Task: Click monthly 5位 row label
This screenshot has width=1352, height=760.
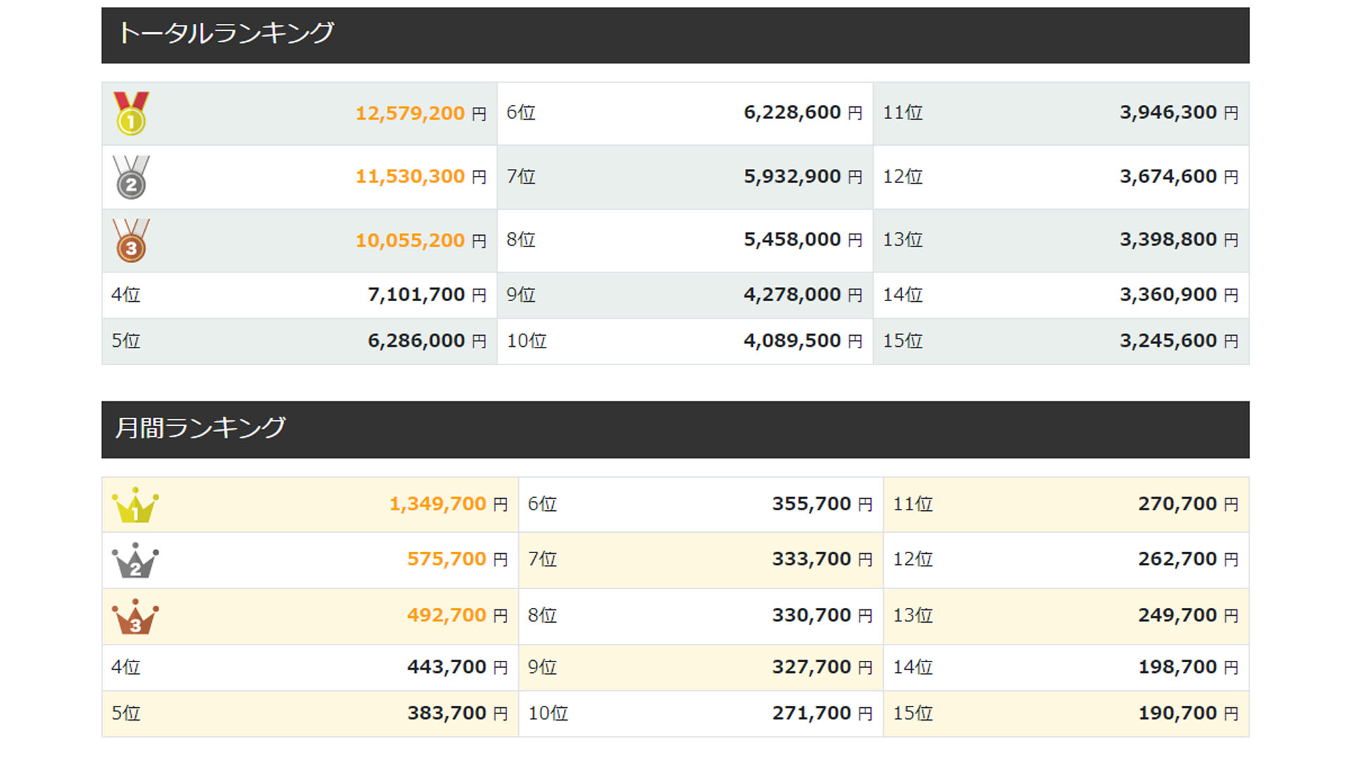Action: (x=126, y=713)
